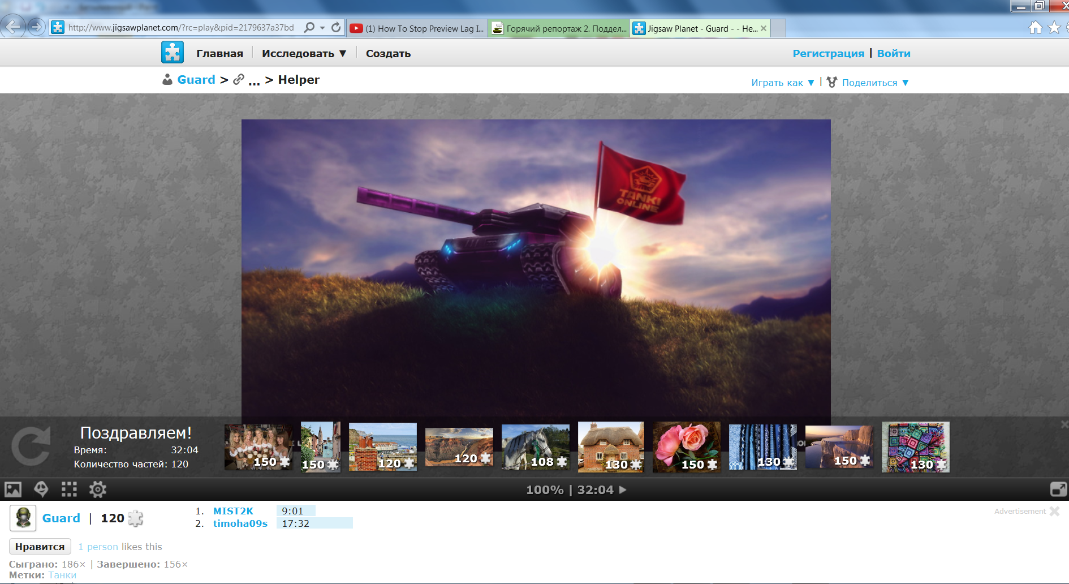This screenshot has height=584, width=1069.
Task: Click the 1 person likes link
Action: 98,547
